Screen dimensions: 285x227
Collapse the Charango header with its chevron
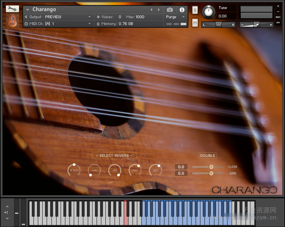pyautogui.click(x=27, y=9)
